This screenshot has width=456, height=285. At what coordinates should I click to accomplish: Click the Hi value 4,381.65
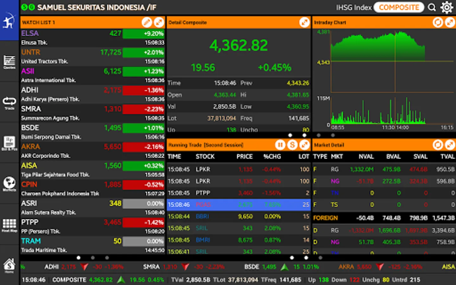point(298,95)
